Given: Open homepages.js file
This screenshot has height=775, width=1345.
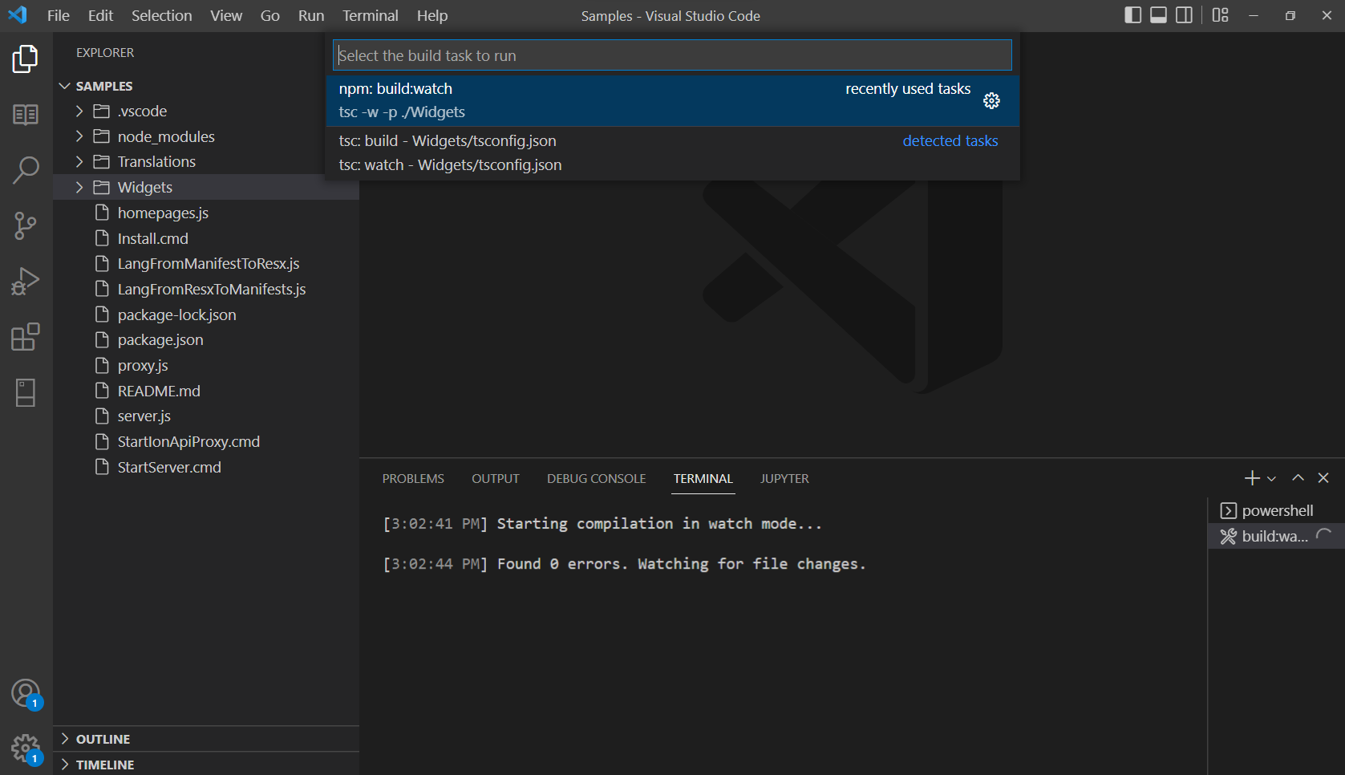Looking at the screenshot, I should click(206, 213).
